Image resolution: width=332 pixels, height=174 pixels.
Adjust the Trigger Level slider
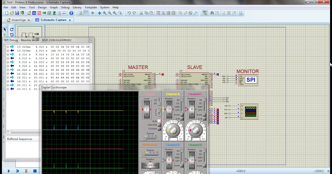coord(146,109)
